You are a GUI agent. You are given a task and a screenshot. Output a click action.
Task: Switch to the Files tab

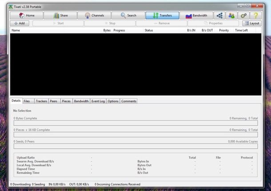point(27,101)
